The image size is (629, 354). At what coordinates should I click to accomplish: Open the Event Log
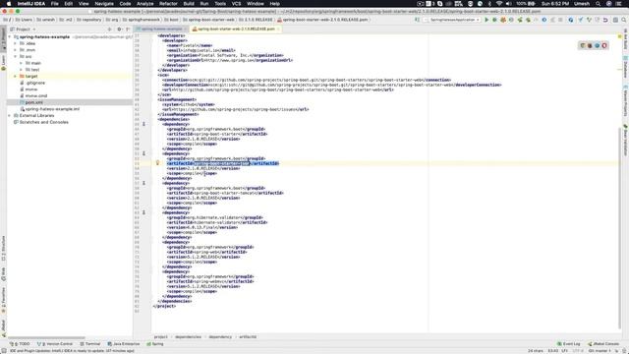click(569, 344)
